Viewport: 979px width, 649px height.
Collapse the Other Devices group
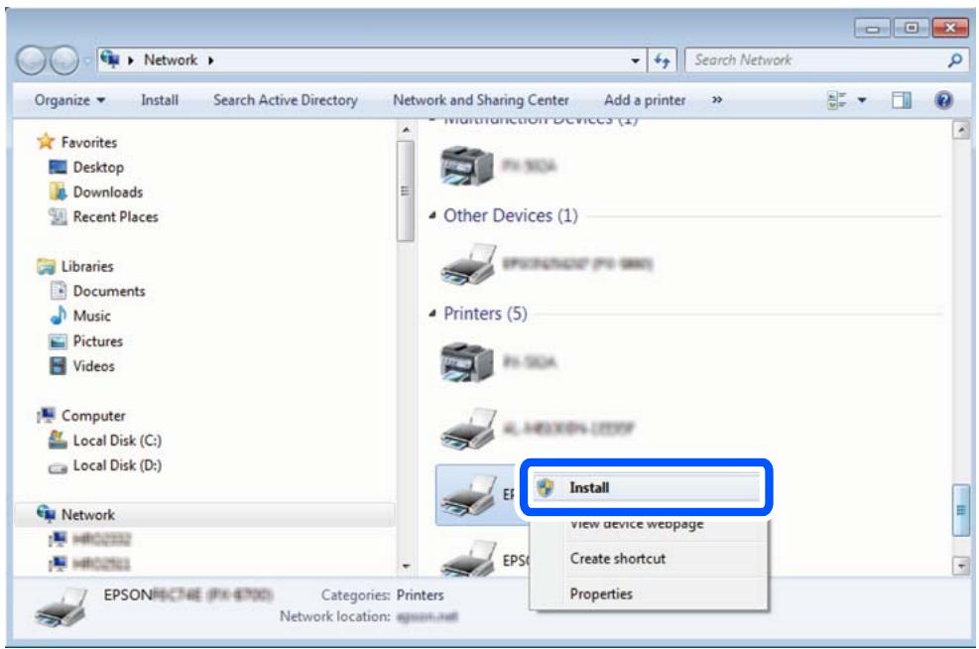coord(432,216)
